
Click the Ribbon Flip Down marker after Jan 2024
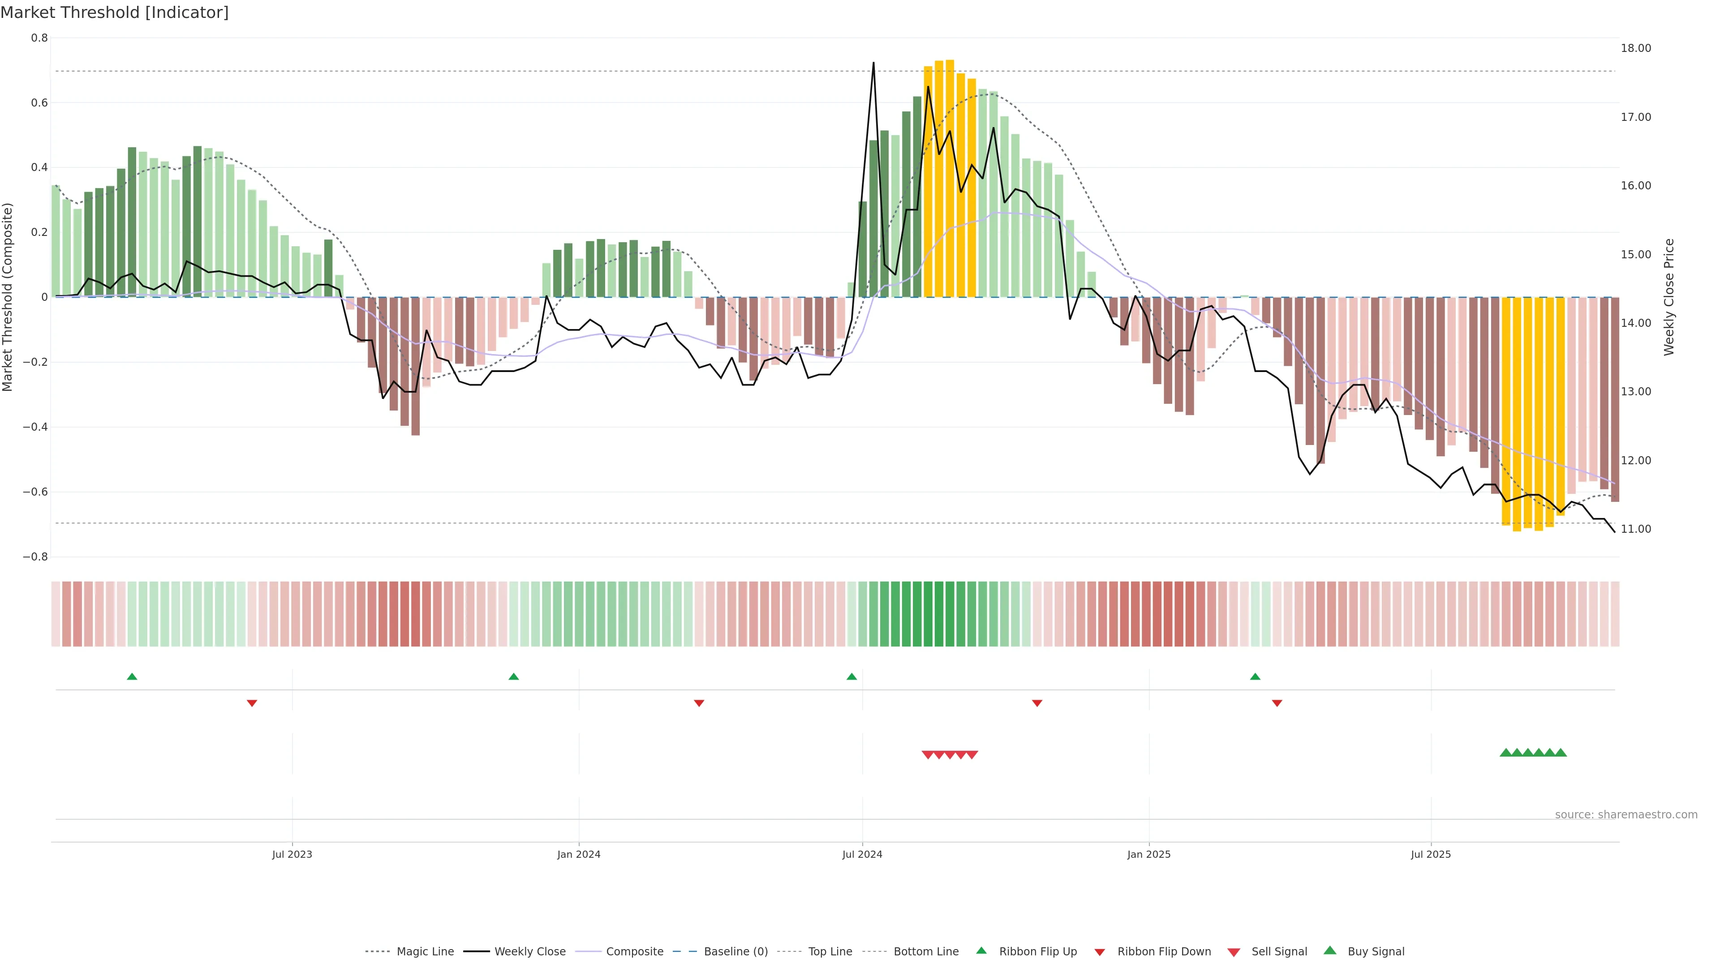click(x=699, y=703)
